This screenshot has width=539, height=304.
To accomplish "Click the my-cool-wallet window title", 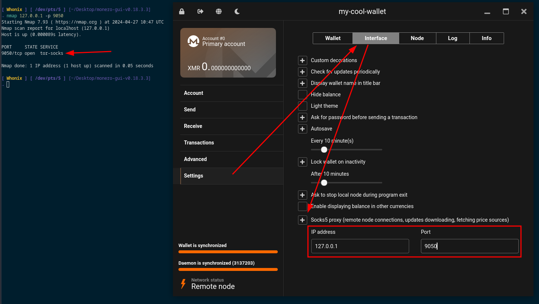I will (362, 11).
